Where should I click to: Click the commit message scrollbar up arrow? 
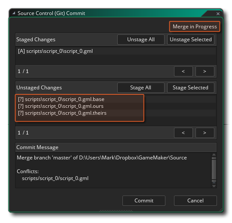point(214,155)
